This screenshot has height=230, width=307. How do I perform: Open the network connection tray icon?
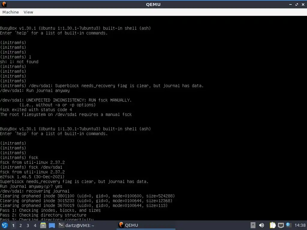[281, 225]
